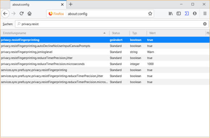The width and height of the screenshot is (210, 138).
Task: Maximize the Firefox window
Action: pyautogui.click(x=193, y=4)
